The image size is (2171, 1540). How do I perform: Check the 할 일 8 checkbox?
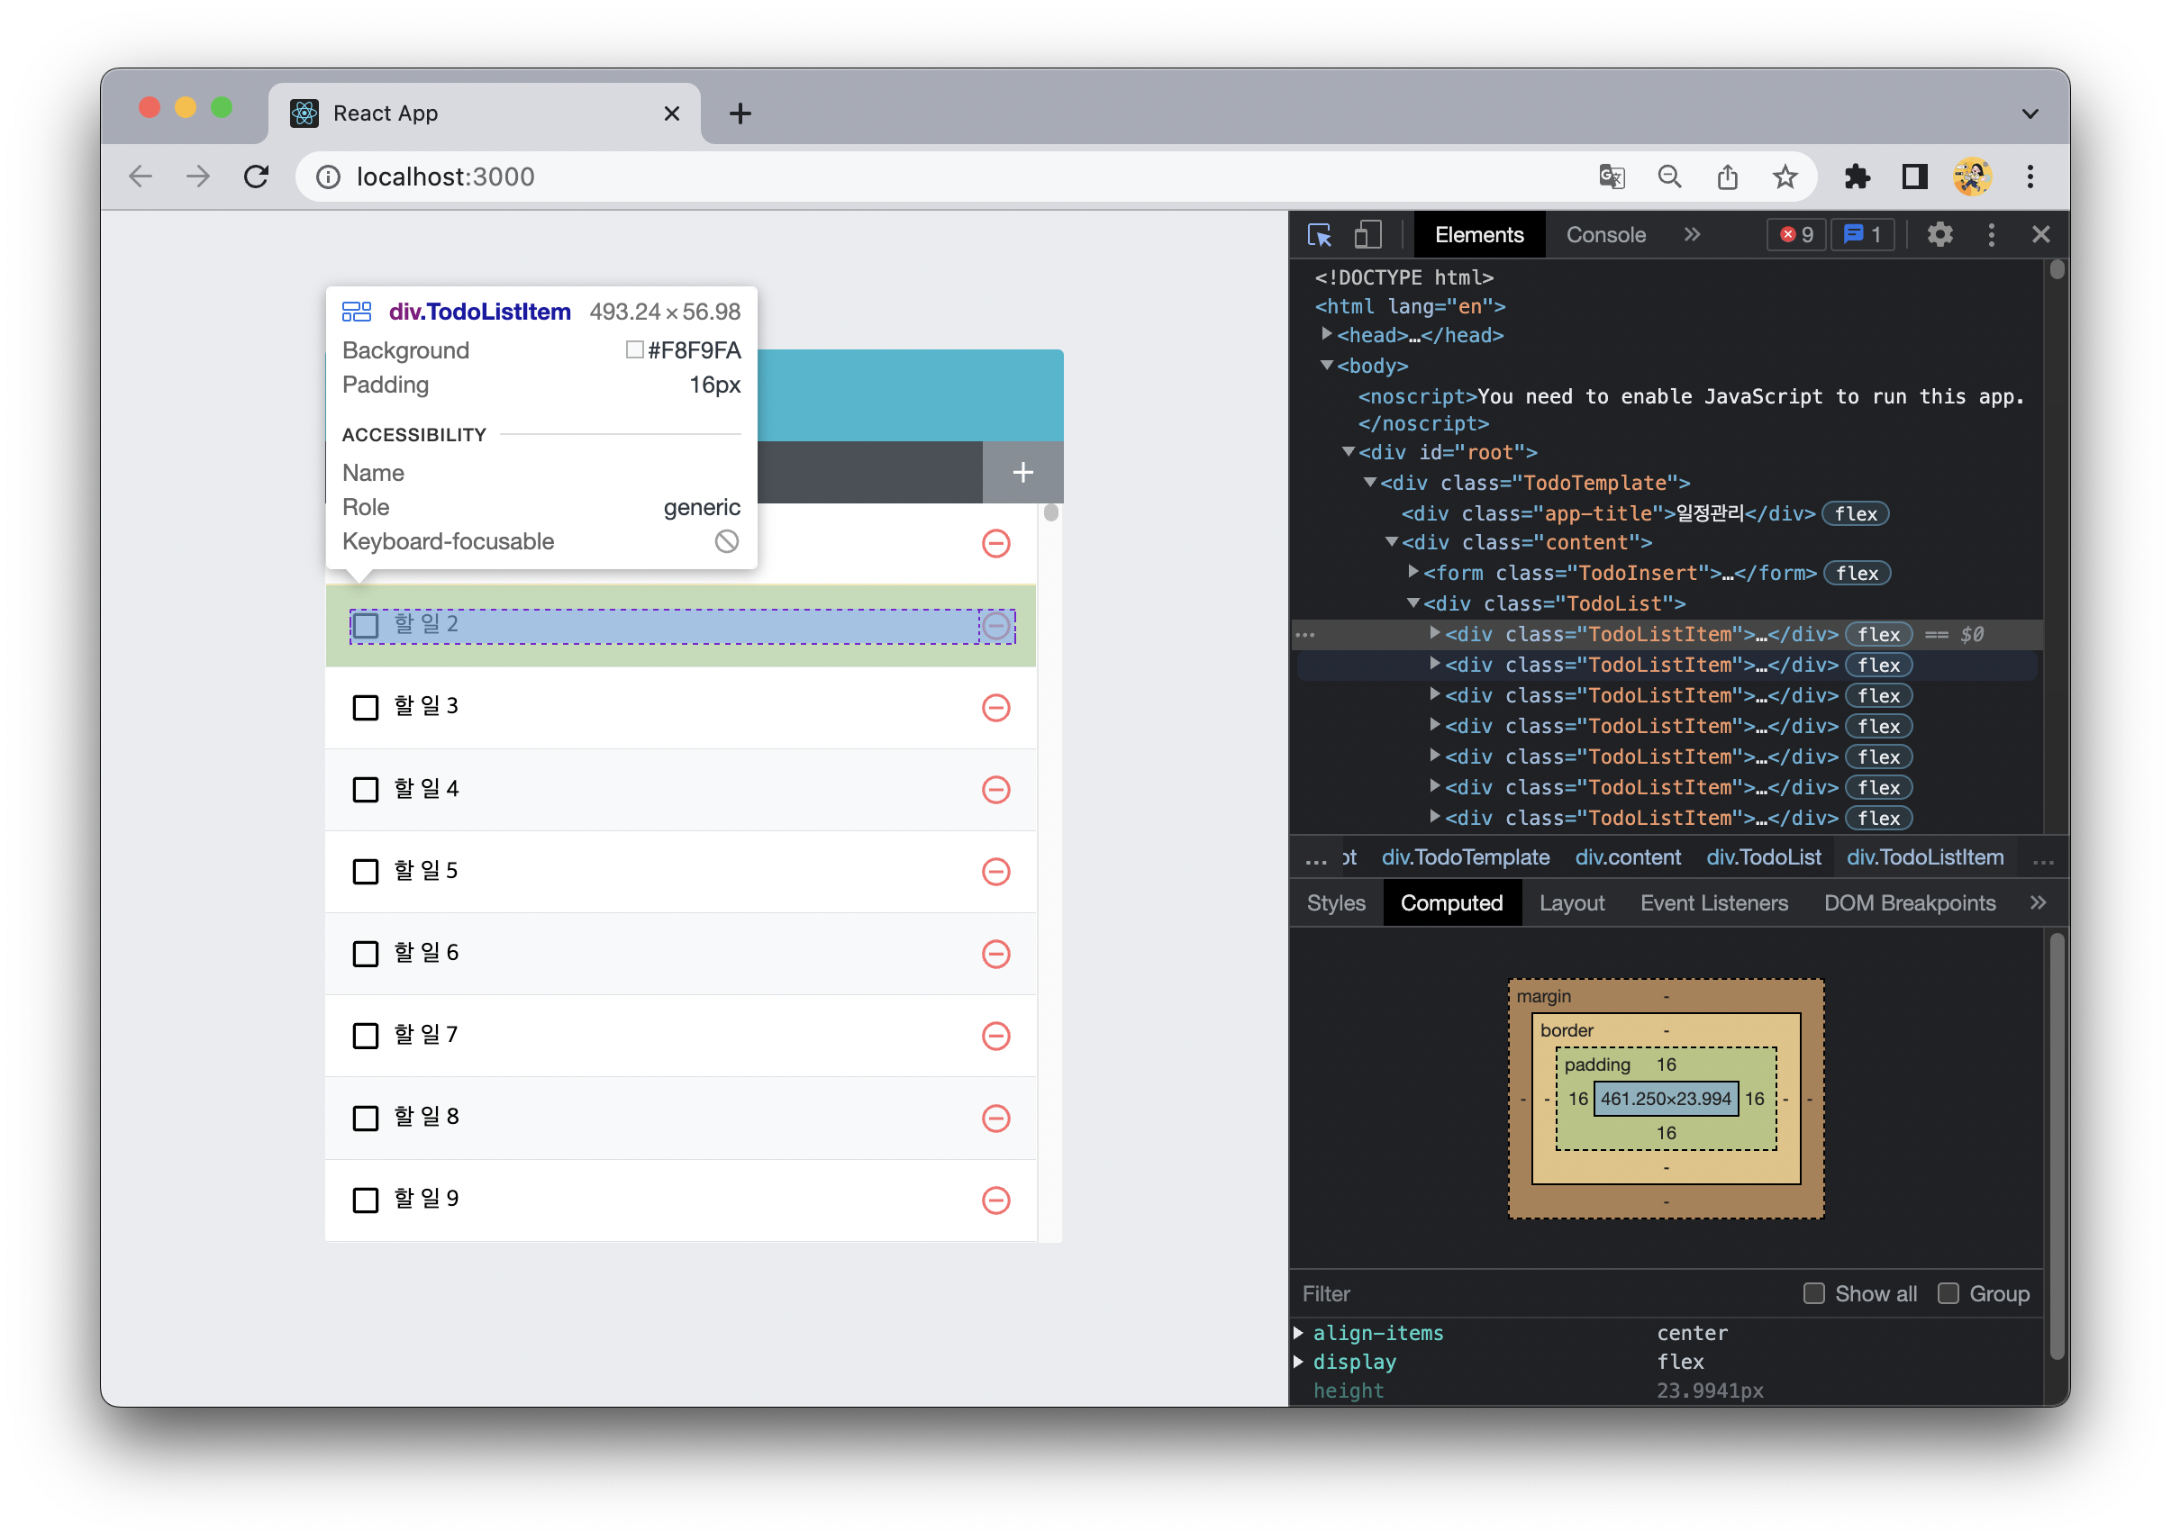point(365,1118)
